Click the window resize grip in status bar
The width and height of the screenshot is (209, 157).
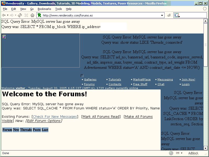pos(206,154)
